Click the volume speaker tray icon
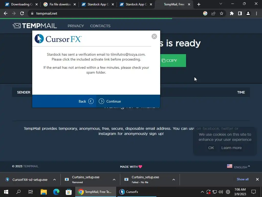Screen dimensions: 262x197 coord(221,192)
